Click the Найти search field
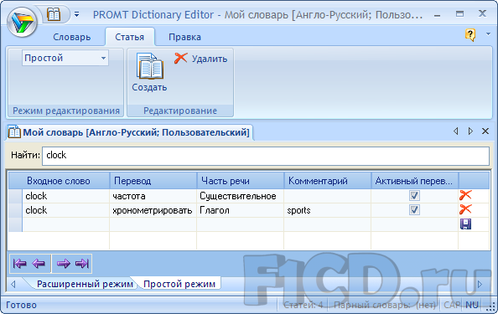The height and width of the screenshot is (314, 498). pyautogui.click(x=266, y=156)
